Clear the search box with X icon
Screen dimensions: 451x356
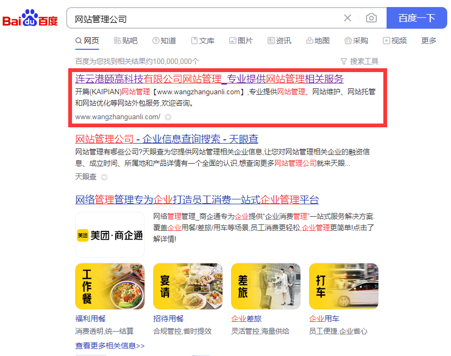[348, 18]
